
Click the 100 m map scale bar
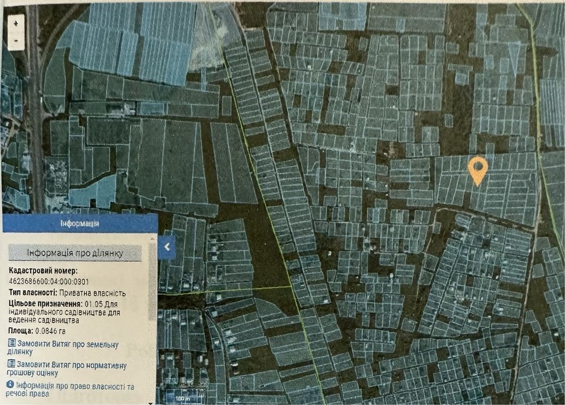click(x=183, y=398)
